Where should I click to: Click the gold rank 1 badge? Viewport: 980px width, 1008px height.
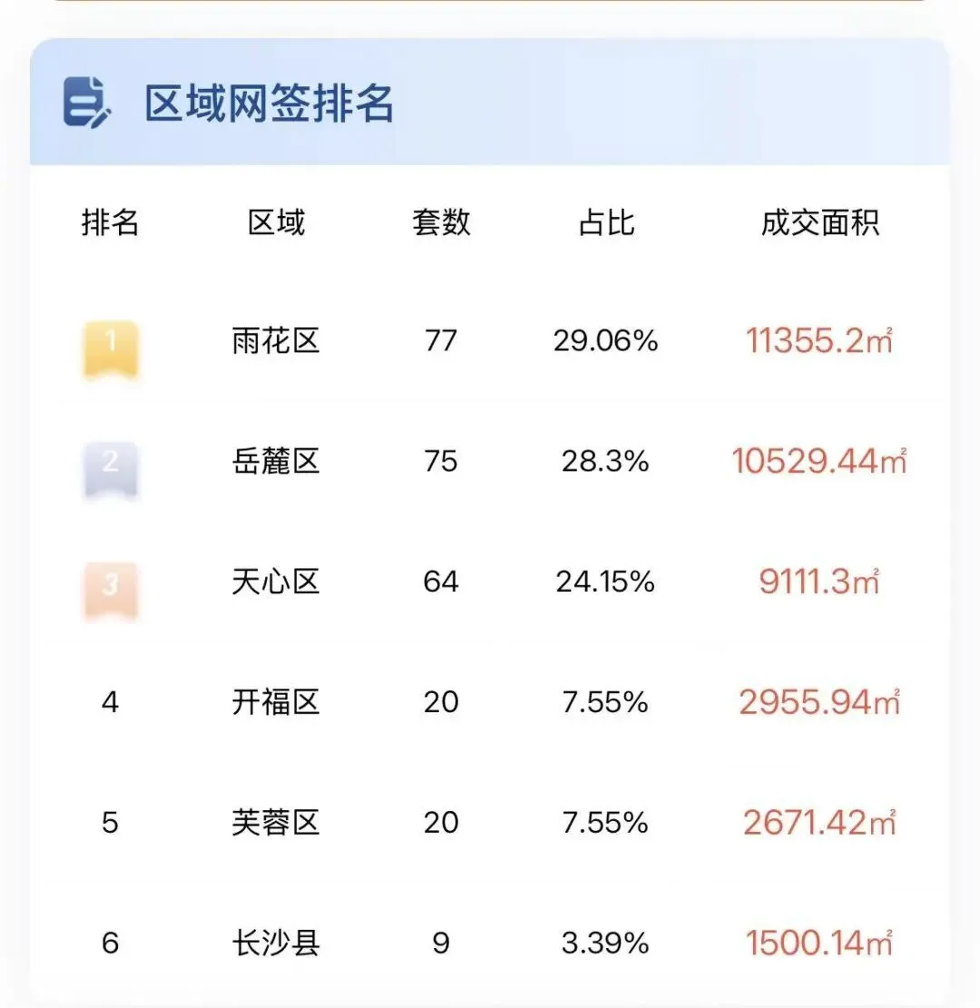[x=111, y=349]
